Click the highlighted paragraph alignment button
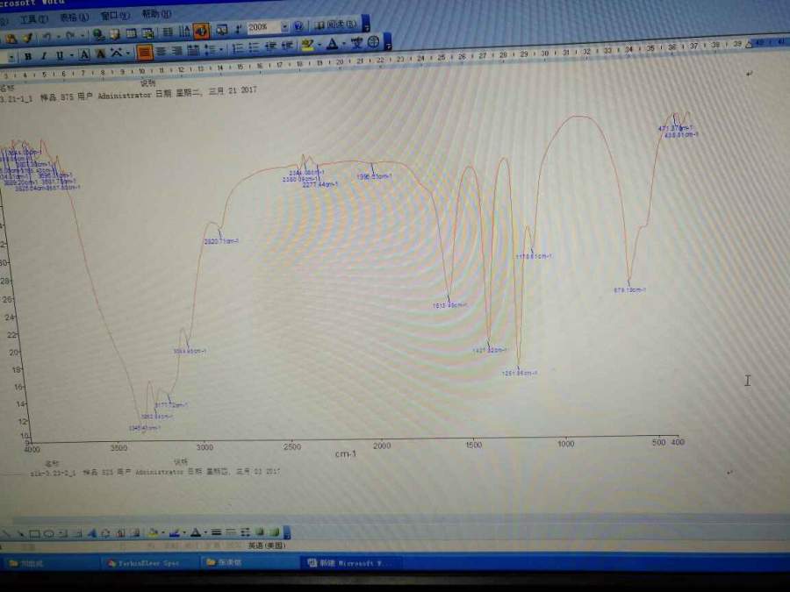Screen dimensions: 790x592 click(x=144, y=52)
